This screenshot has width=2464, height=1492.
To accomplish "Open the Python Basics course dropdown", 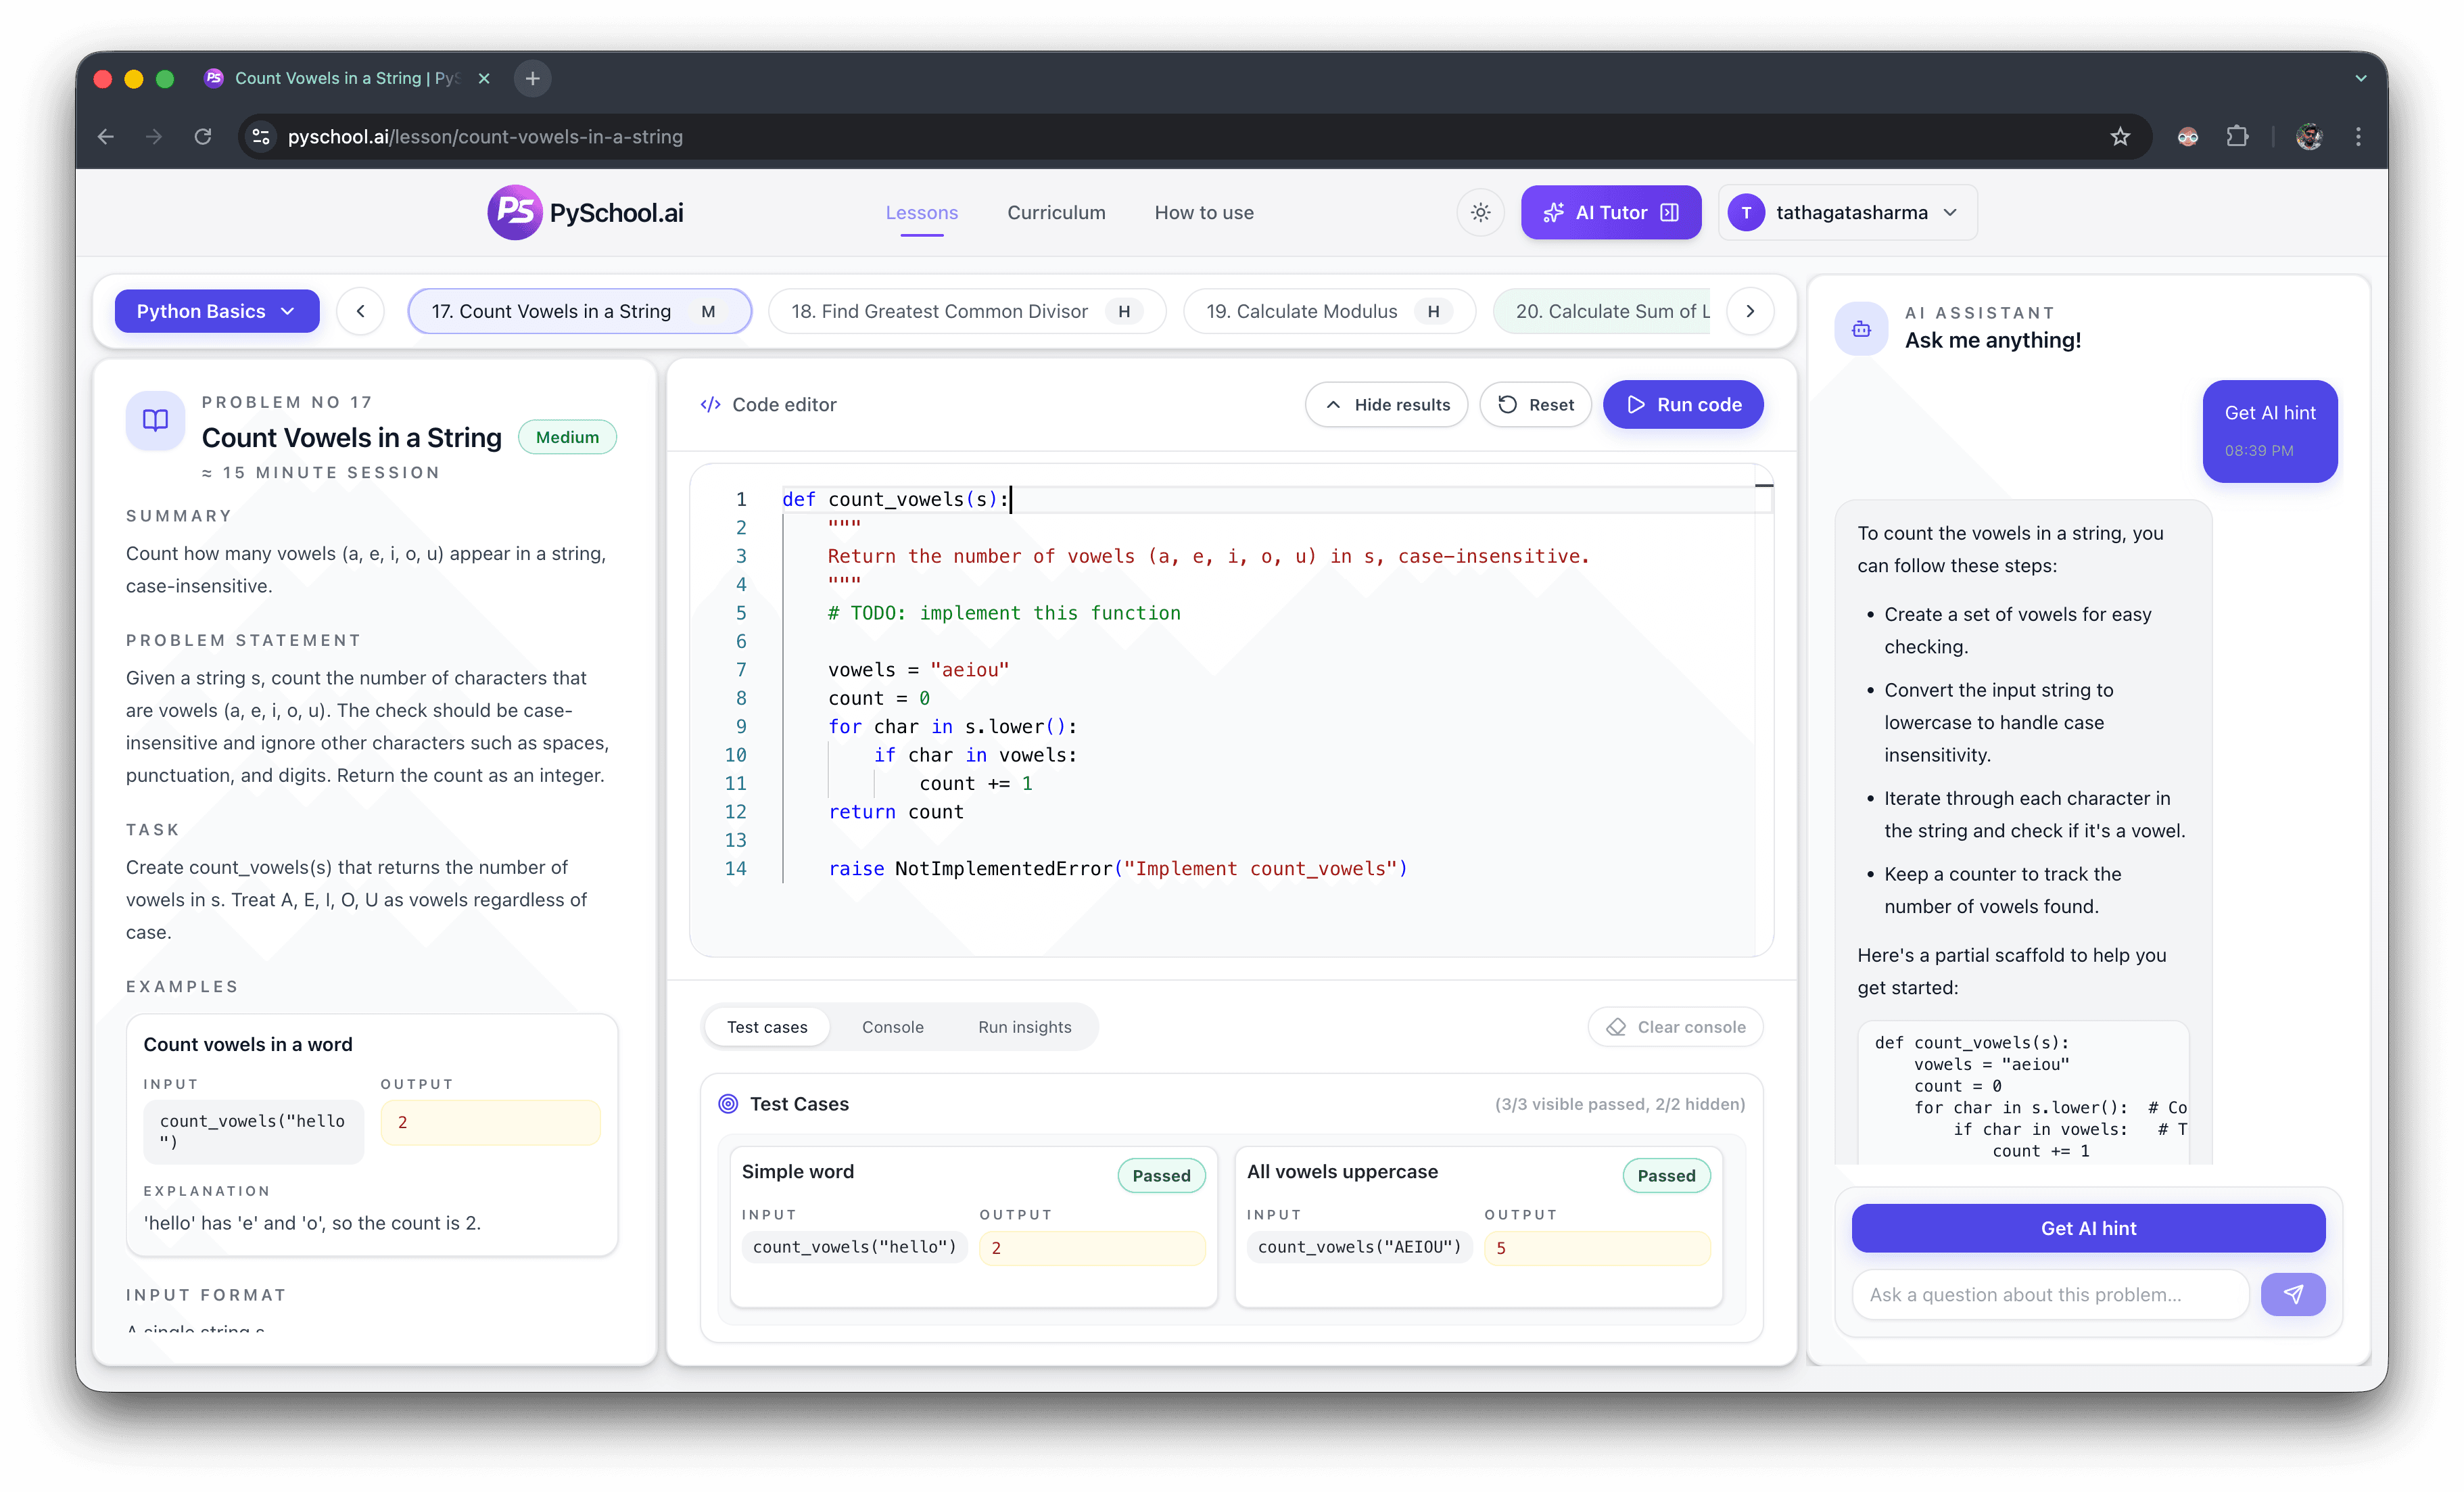I will pyautogui.click(x=216, y=311).
